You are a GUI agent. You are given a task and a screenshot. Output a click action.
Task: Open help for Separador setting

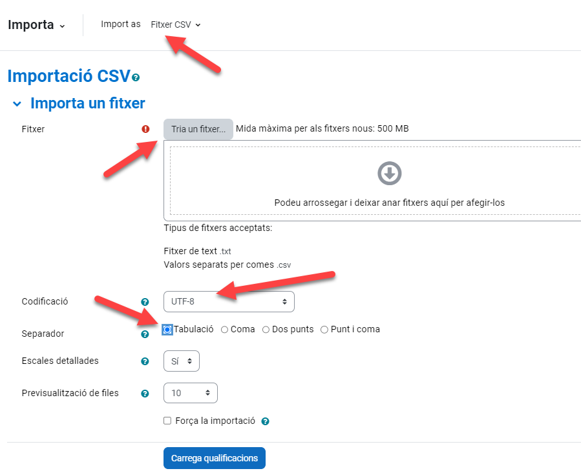[x=145, y=334]
